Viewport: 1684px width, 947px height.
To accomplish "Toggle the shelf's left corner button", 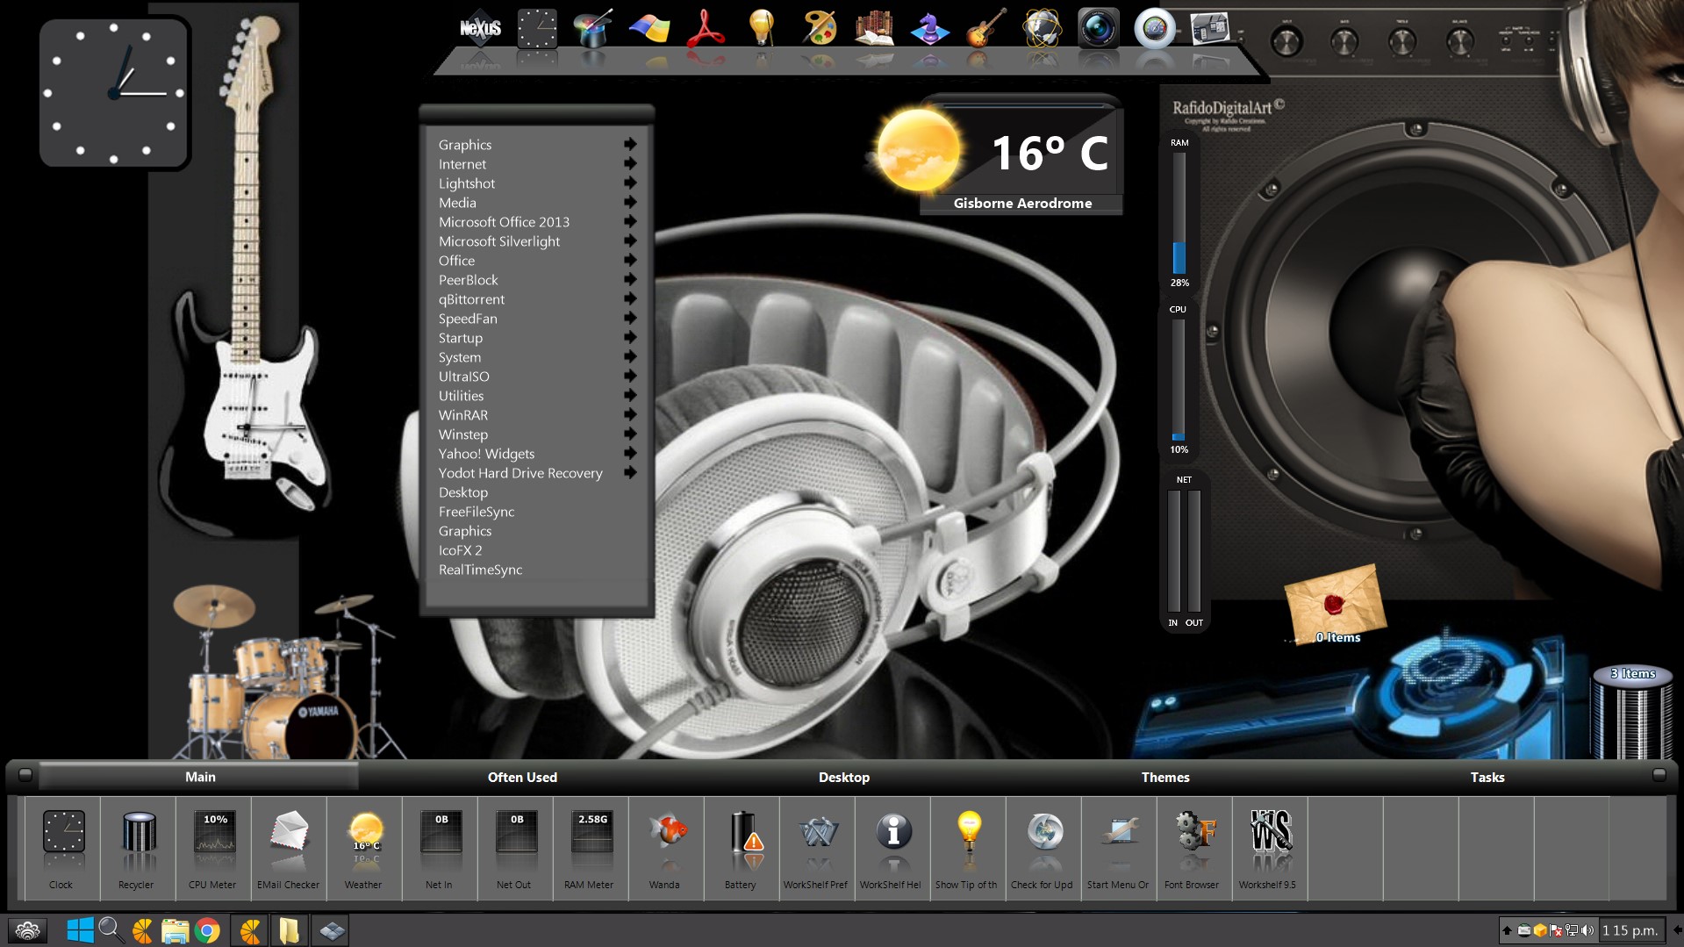I will (25, 775).
